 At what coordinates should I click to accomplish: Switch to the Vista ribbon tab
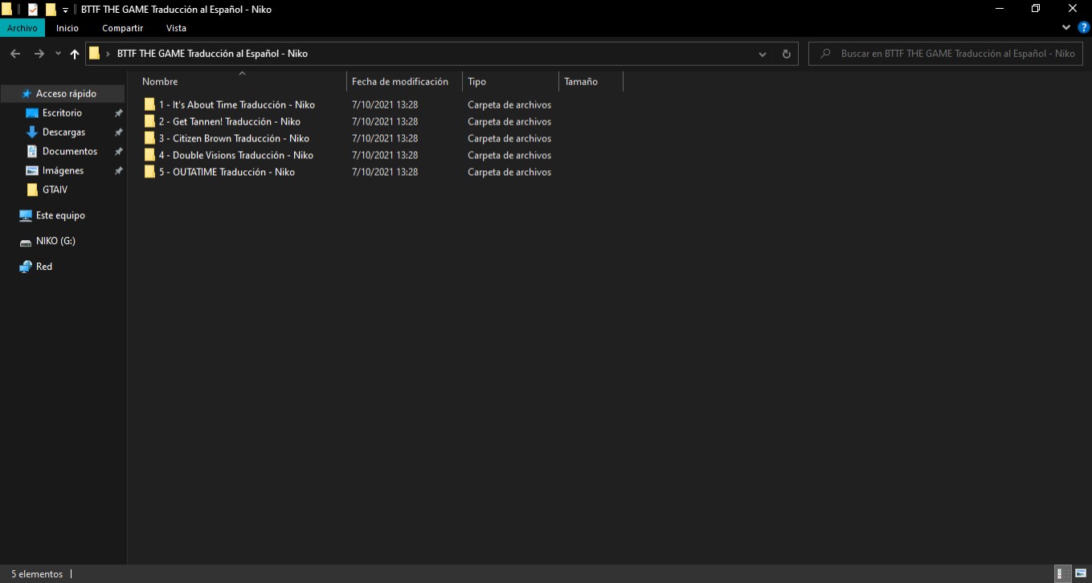176,28
